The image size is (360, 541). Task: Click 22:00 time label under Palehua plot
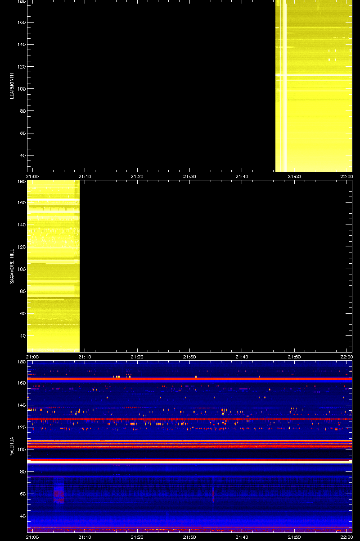coord(346,537)
